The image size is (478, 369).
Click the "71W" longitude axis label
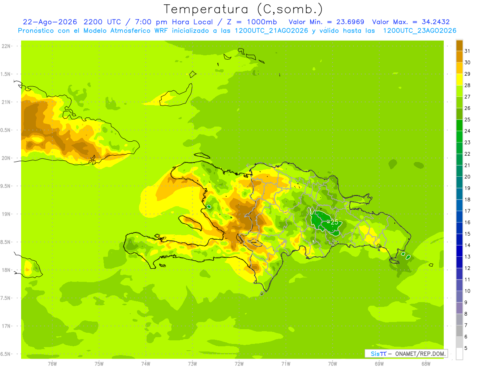[286, 363]
